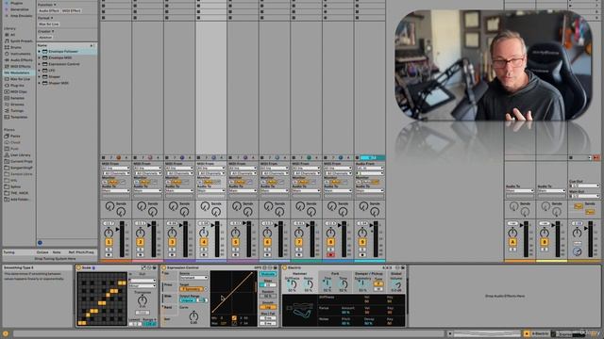Toggle track 9 activator button
Viewport: 604px width, 339px height.
click(362, 242)
